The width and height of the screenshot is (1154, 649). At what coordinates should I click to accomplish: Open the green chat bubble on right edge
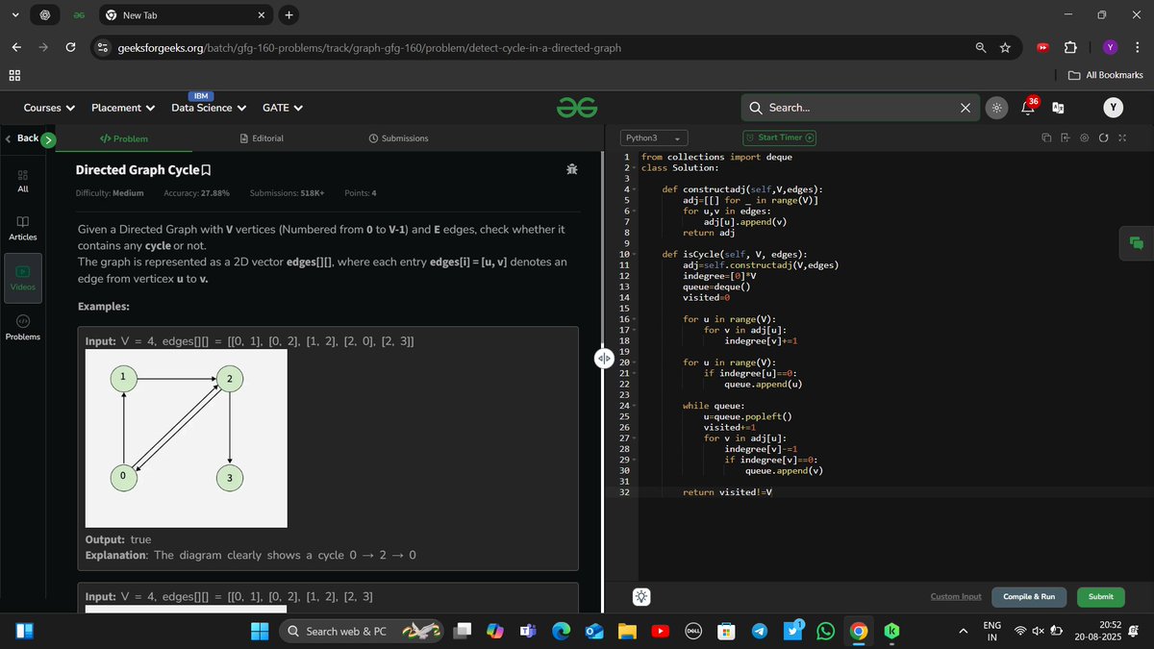1136,243
